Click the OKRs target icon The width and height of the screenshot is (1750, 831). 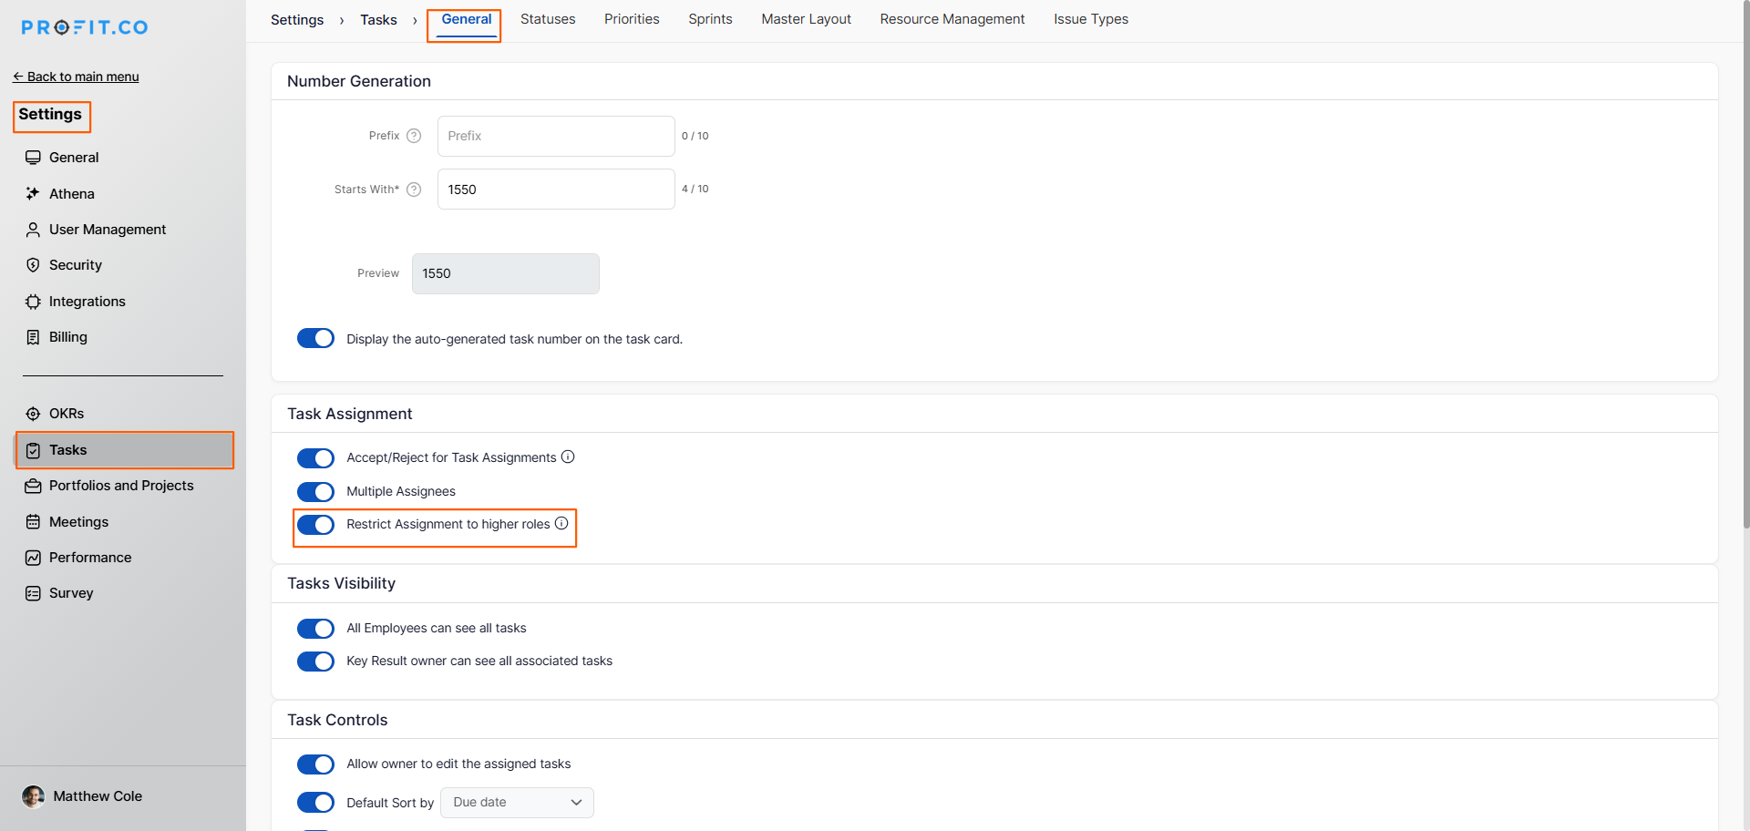click(x=33, y=414)
